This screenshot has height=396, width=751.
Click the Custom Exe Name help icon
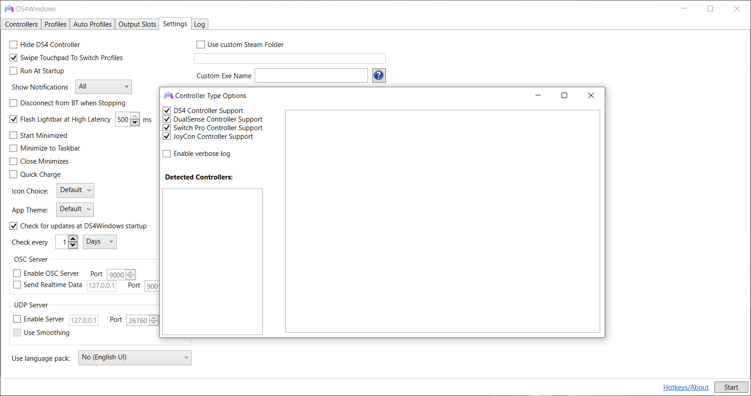tap(379, 75)
